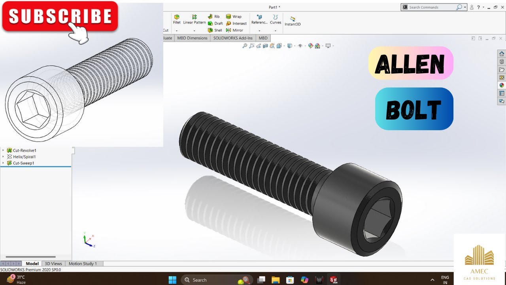Open Edit Appearance in view toolbar

pyautogui.click(x=311, y=46)
